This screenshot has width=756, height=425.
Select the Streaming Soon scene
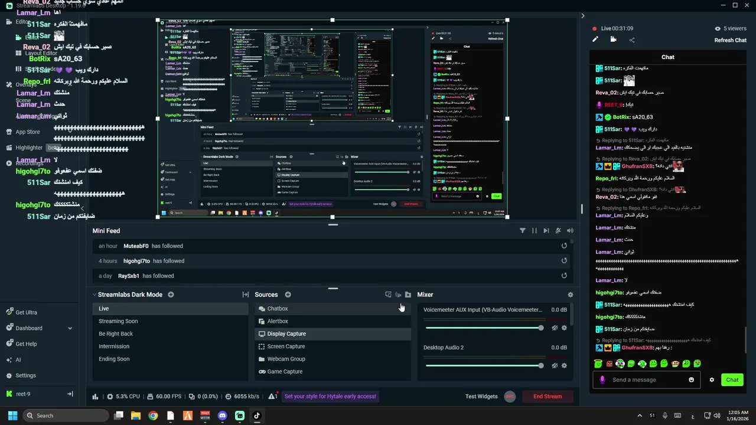(171, 321)
